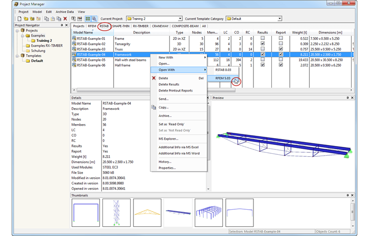The height and width of the screenshot is (236, 369).
Task: Open the Archive Data menu
Action: (65, 12)
